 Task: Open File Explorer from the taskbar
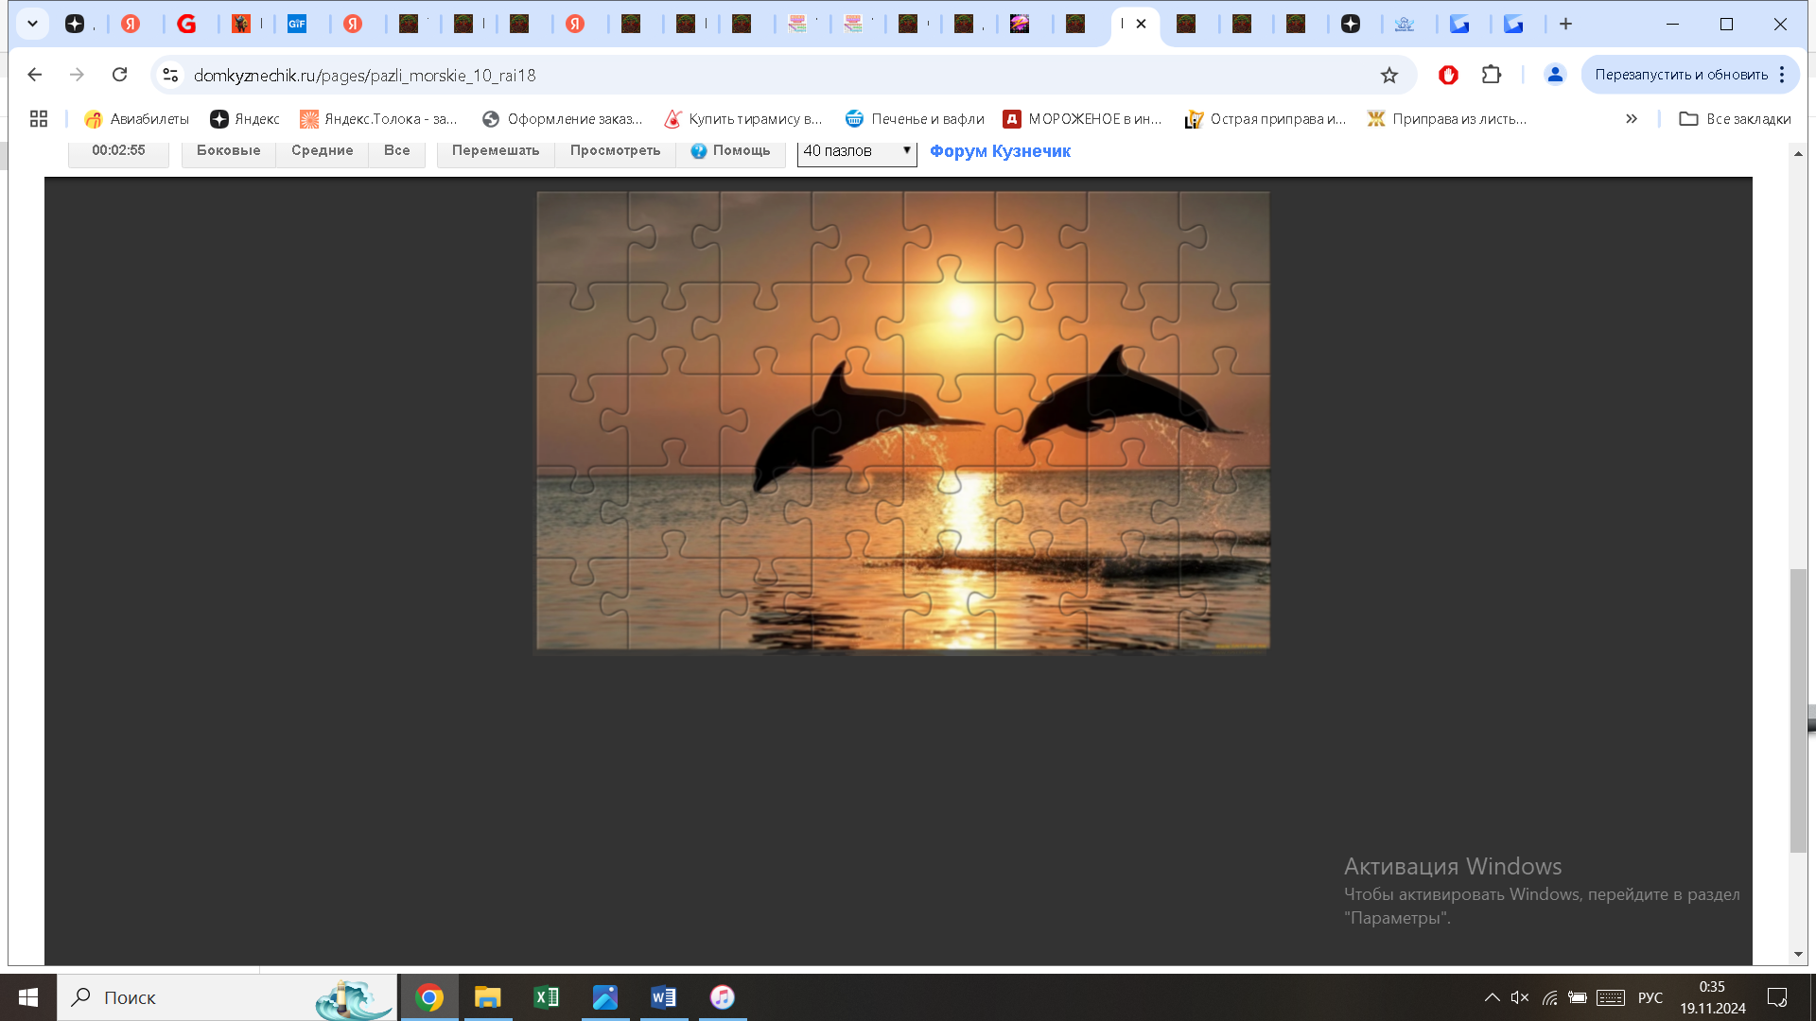(x=488, y=997)
